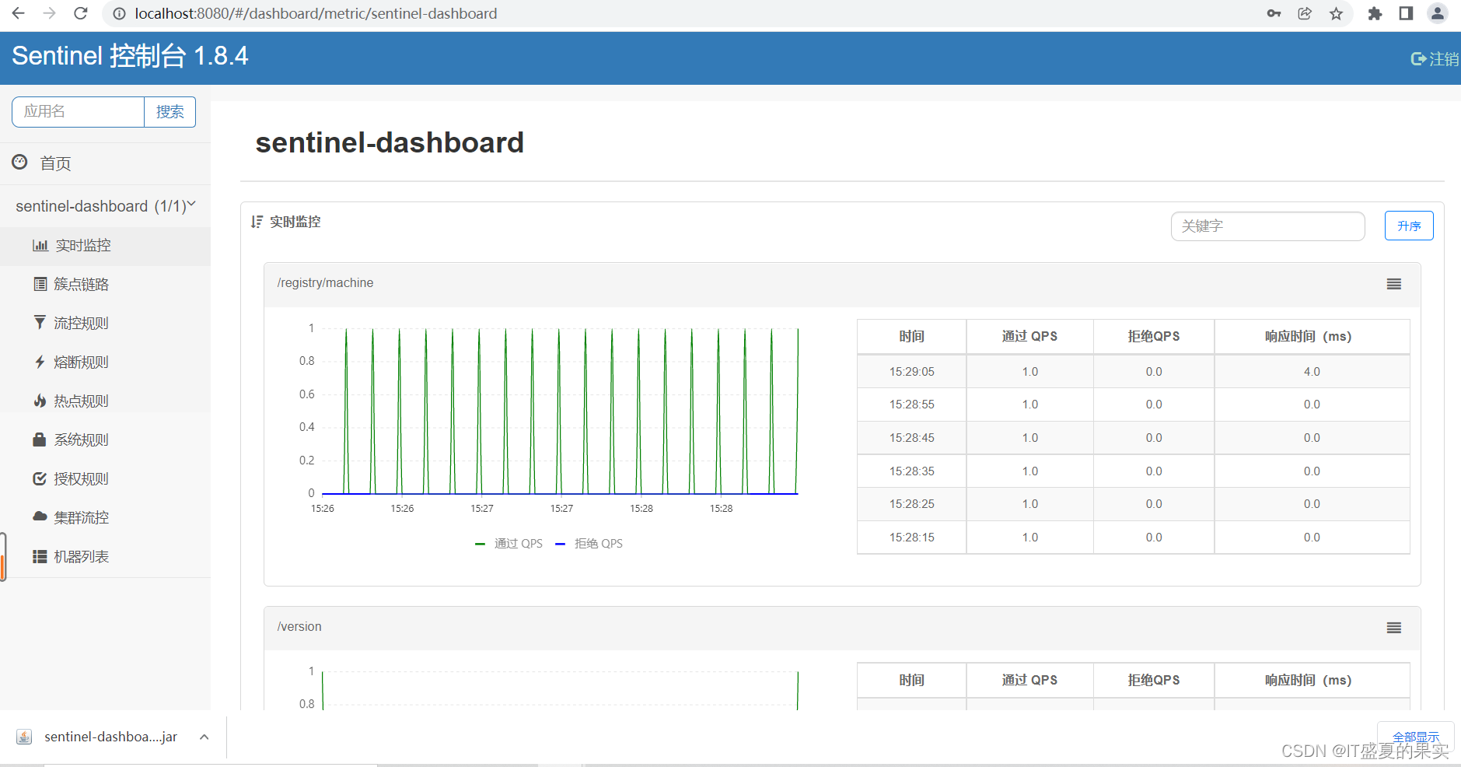Open the 系统规则 menu item

[105, 440]
